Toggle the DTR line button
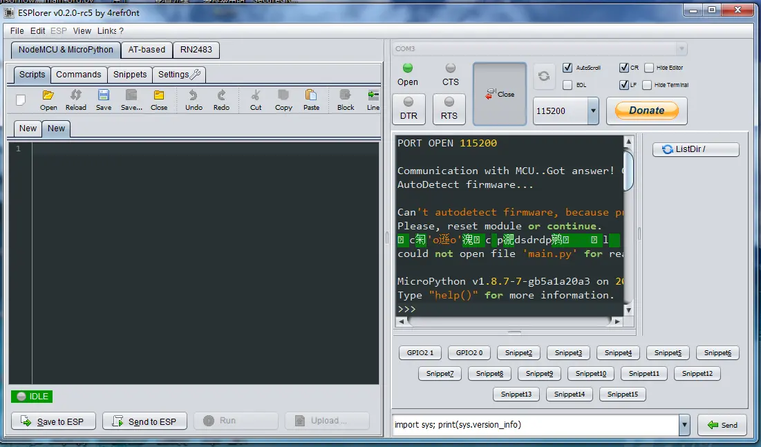761x447 pixels. point(408,108)
